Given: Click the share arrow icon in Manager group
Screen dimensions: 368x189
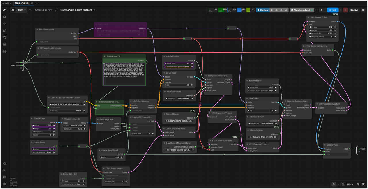Looking at the screenshot, I should pos(286,10).
